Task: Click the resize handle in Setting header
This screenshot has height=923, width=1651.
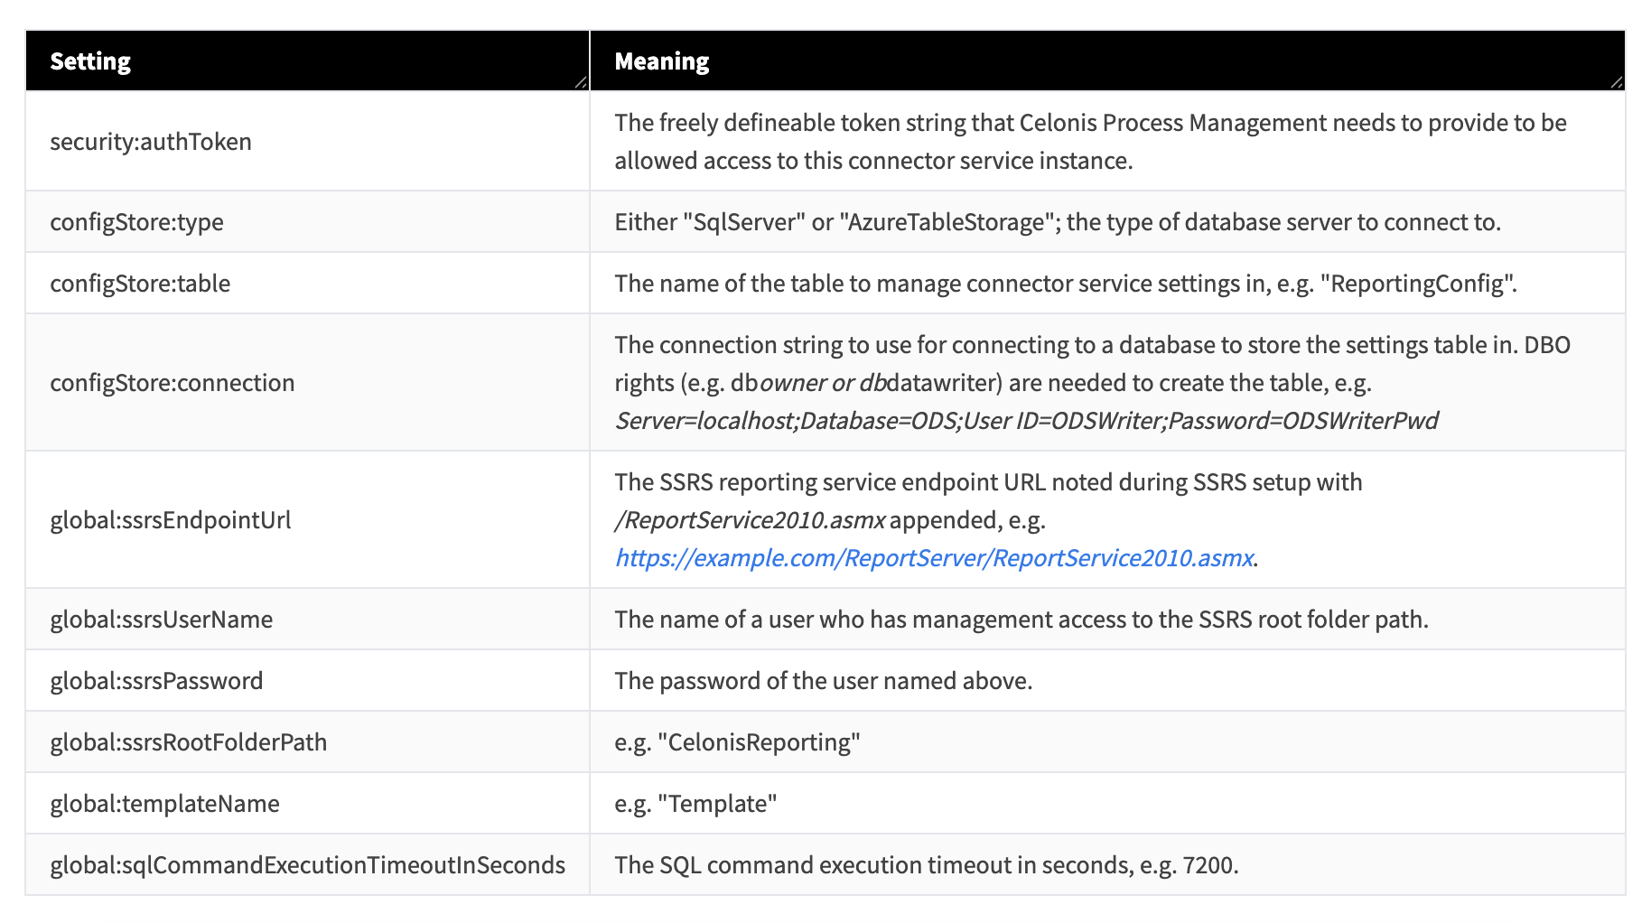Action: [x=581, y=82]
